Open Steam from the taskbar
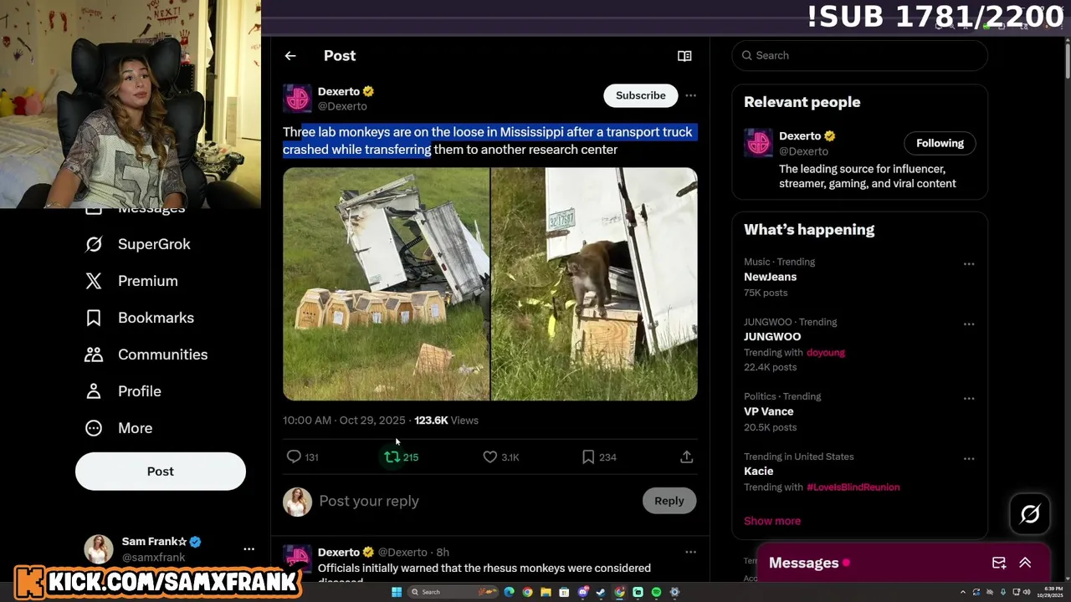Image resolution: width=1071 pixels, height=602 pixels. [x=601, y=592]
